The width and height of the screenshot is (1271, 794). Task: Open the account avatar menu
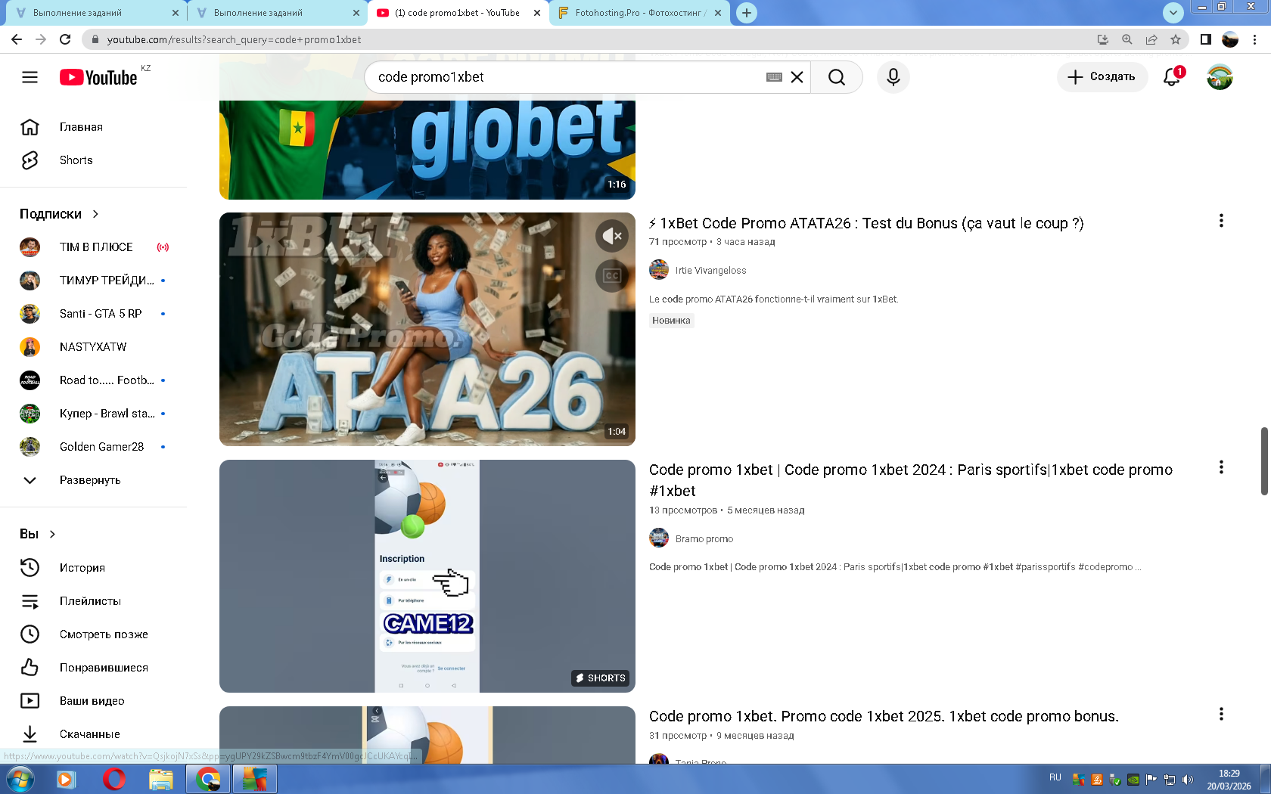click(1220, 77)
